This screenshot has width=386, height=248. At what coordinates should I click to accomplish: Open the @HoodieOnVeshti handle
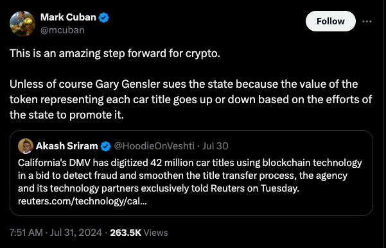(x=154, y=146)
